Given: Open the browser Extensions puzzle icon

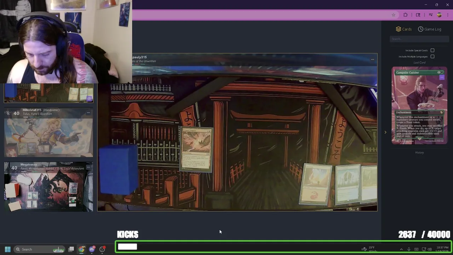Looking at the screenshot, I should 406,15.
